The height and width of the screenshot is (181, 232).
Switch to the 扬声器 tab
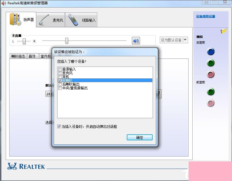click(21, 20)
